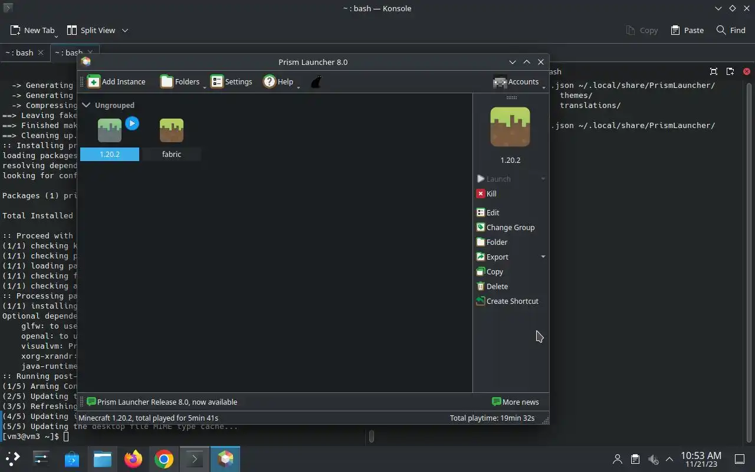Open clipboard tray icon
The image size is (755, 472).
point(635,459)
